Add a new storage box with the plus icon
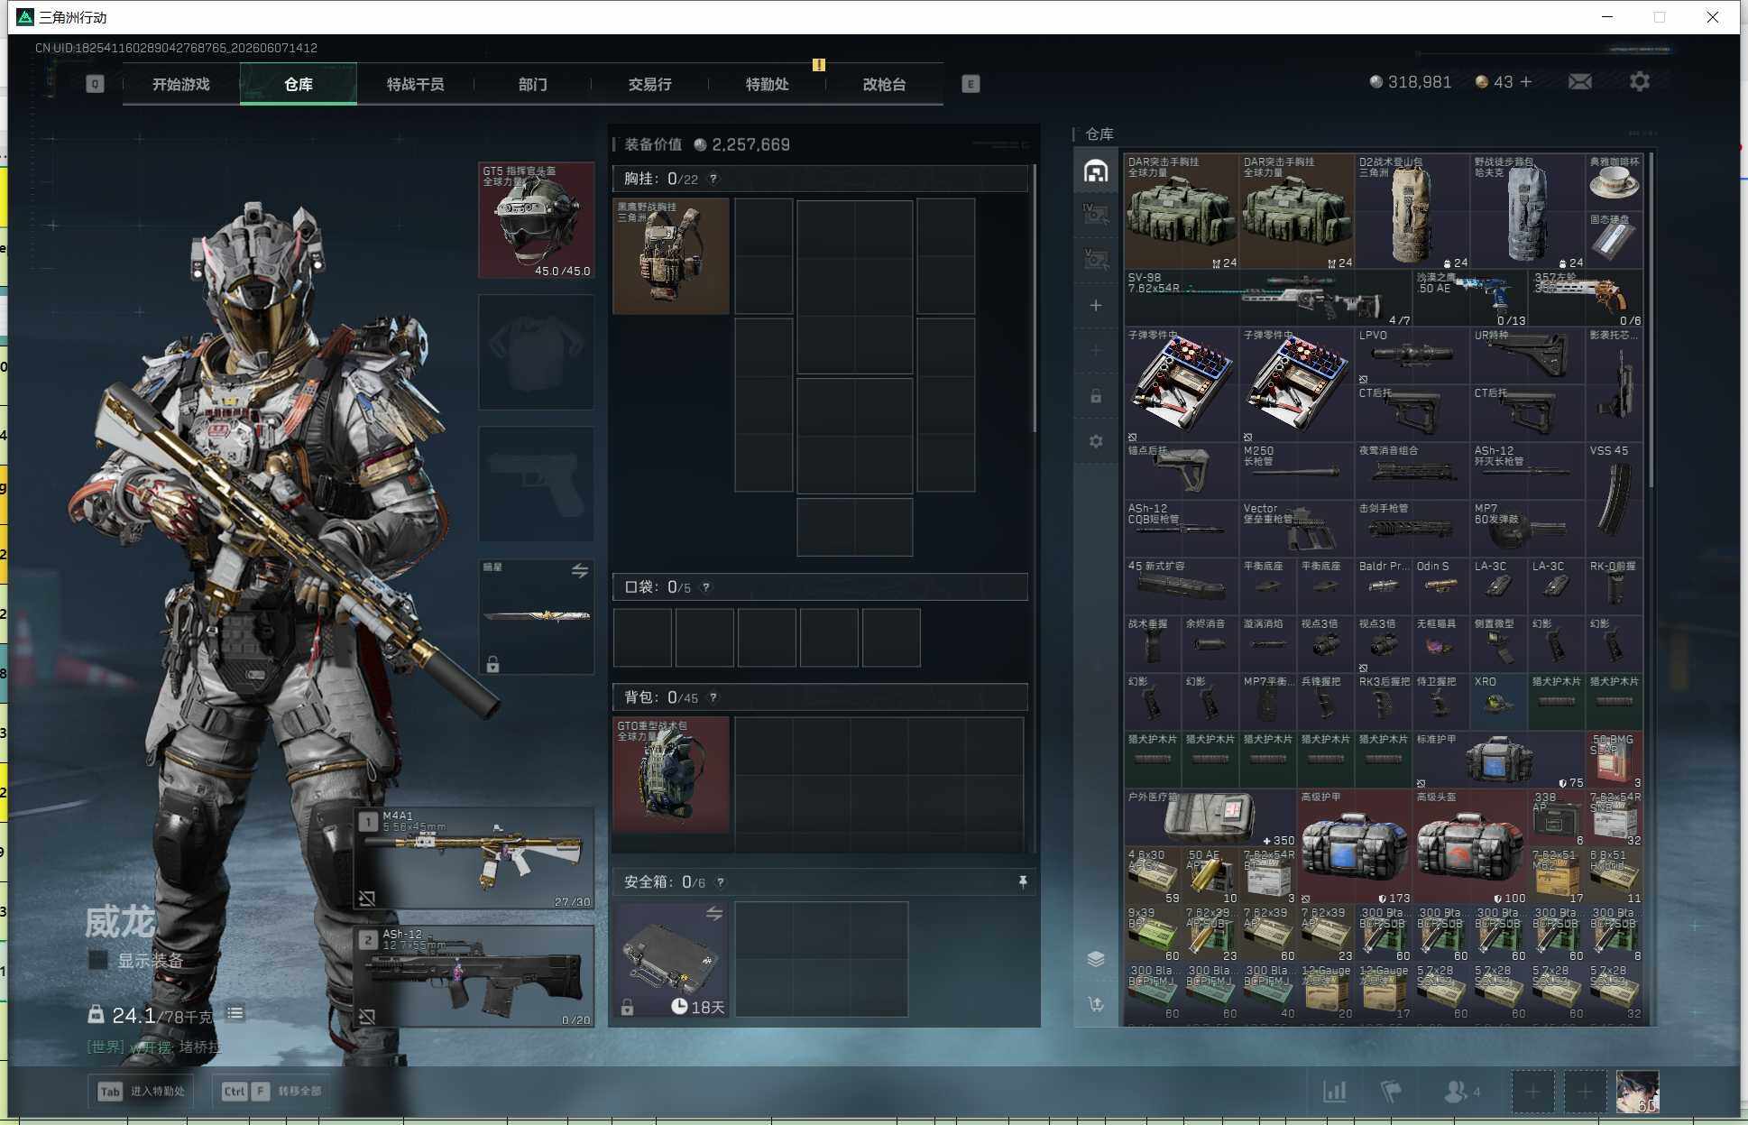Image resolution: width=1748 pixels, height=1125 pixels. (1096, 306)
